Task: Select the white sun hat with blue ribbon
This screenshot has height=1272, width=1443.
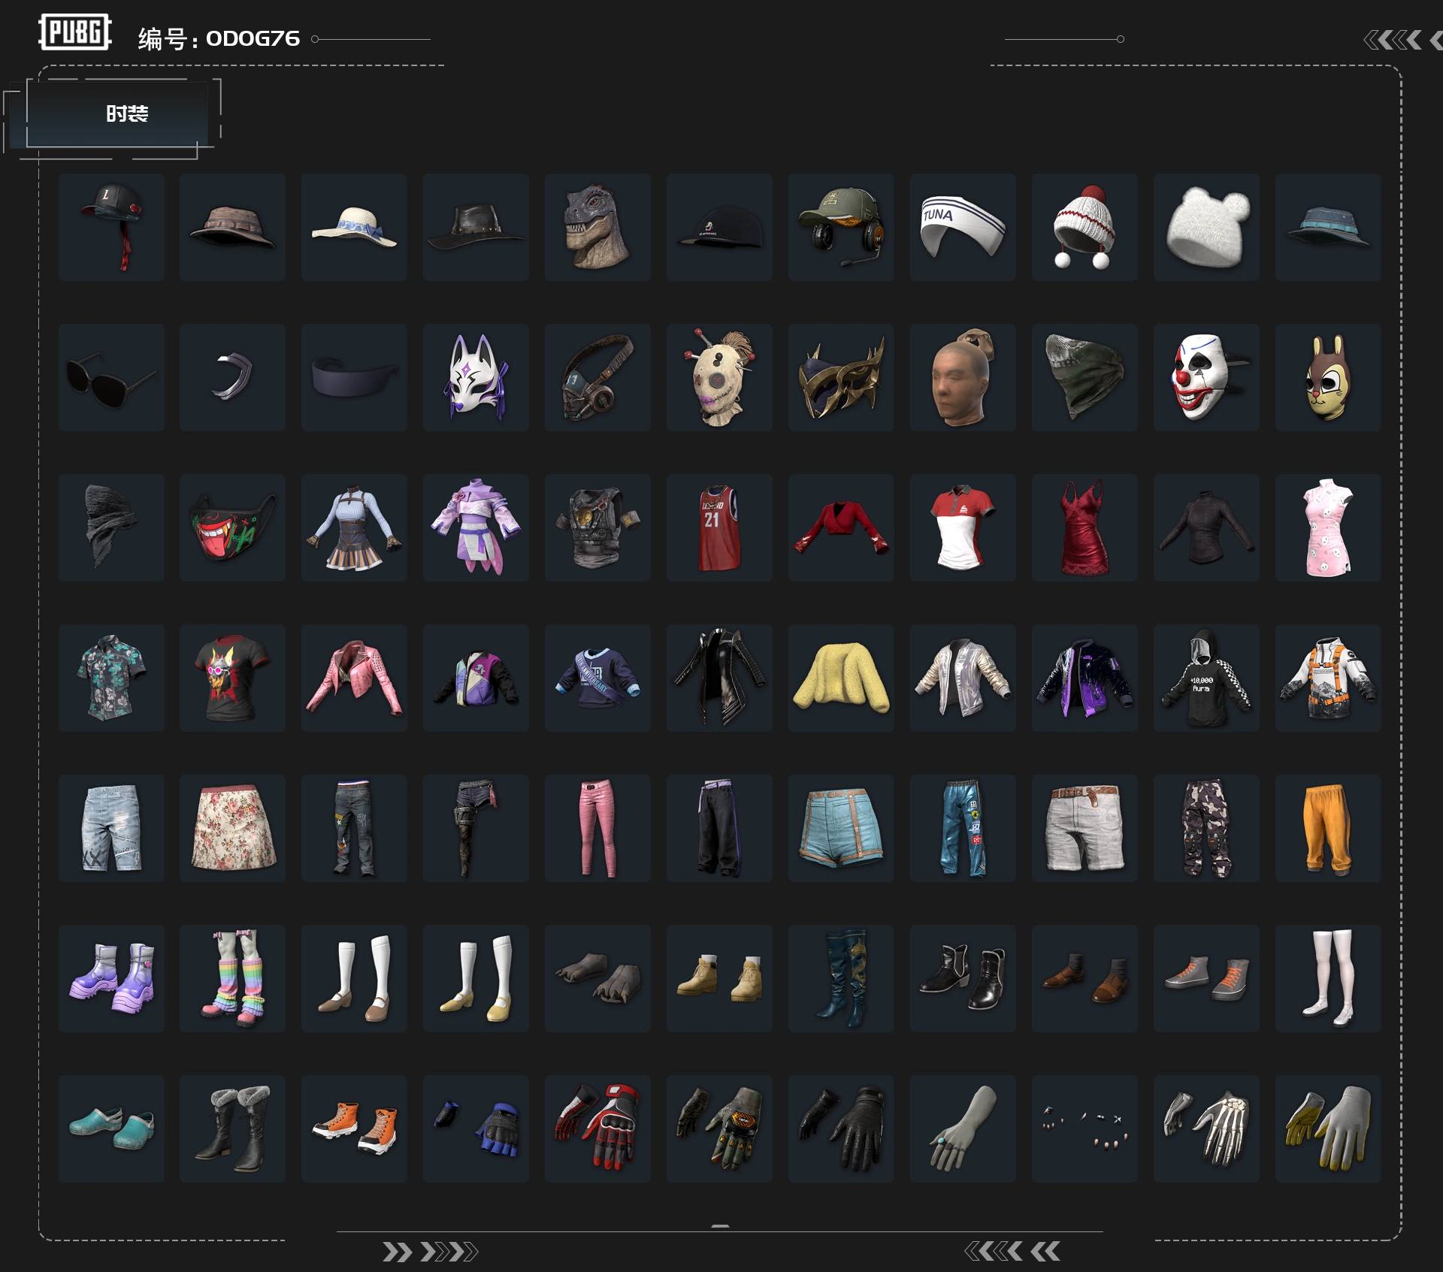Action: coord(354,227)
